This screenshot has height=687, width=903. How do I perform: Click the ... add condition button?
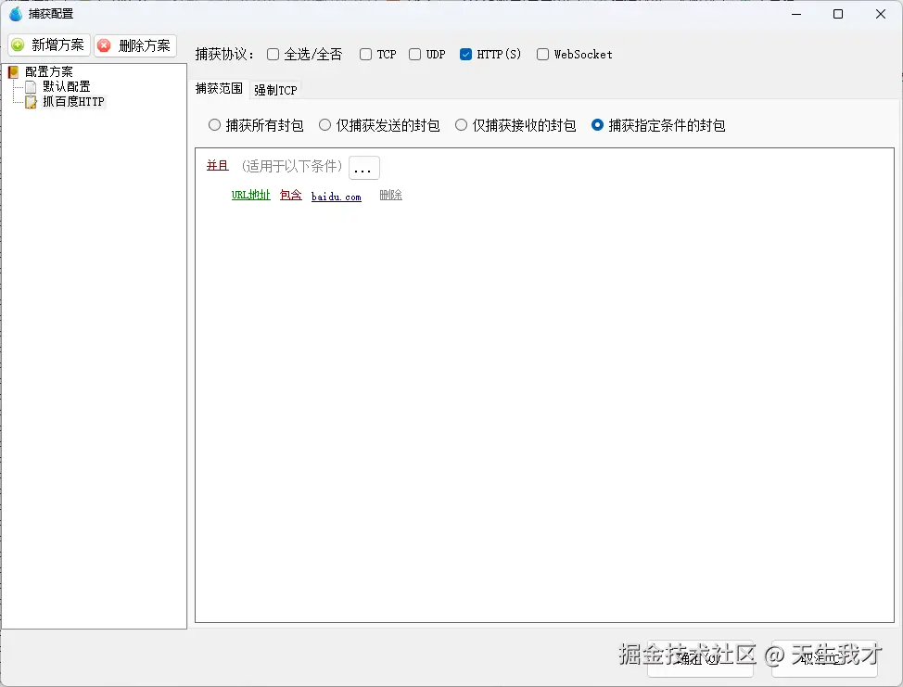[x=364, y=168]
